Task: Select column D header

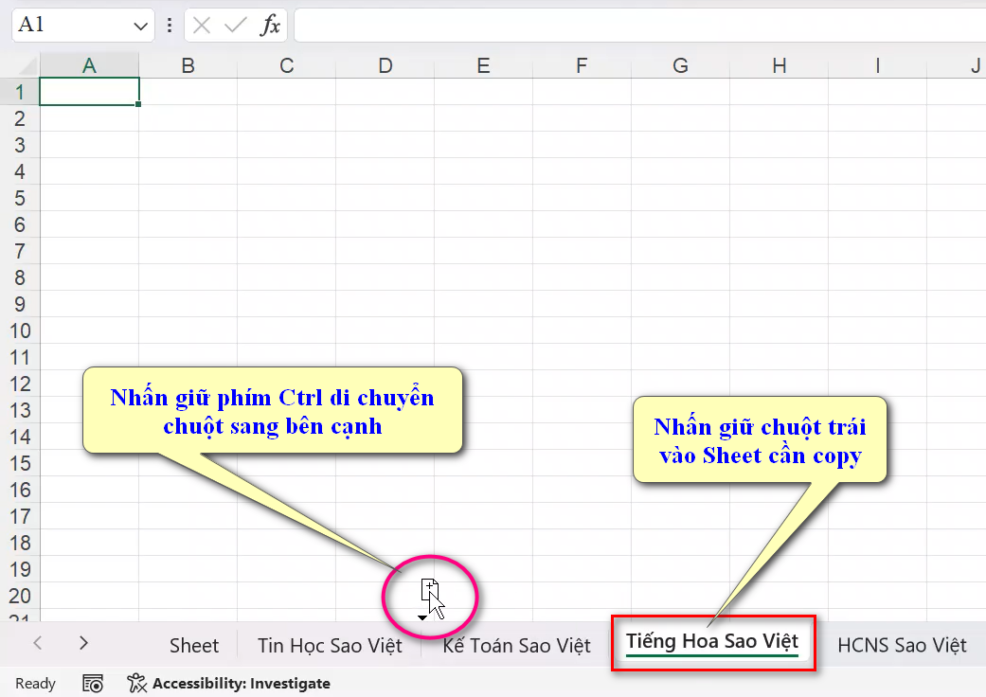Action: click(x=385, y=65)
